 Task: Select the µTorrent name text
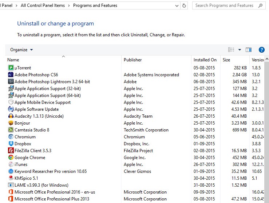[x=23, y=68]
